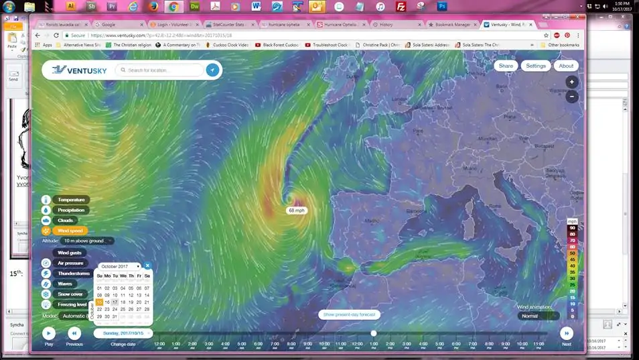Switch to the Google browser tab

pos(118,24)
